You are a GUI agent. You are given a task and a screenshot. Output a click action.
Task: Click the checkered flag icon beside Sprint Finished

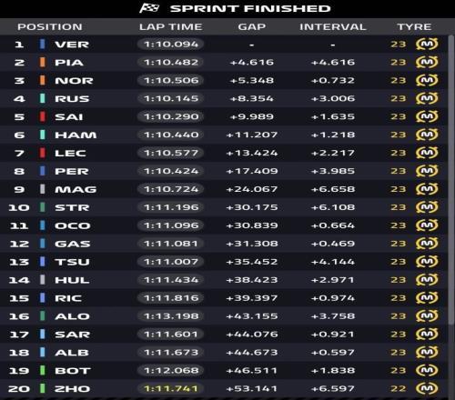coord(149,8)
